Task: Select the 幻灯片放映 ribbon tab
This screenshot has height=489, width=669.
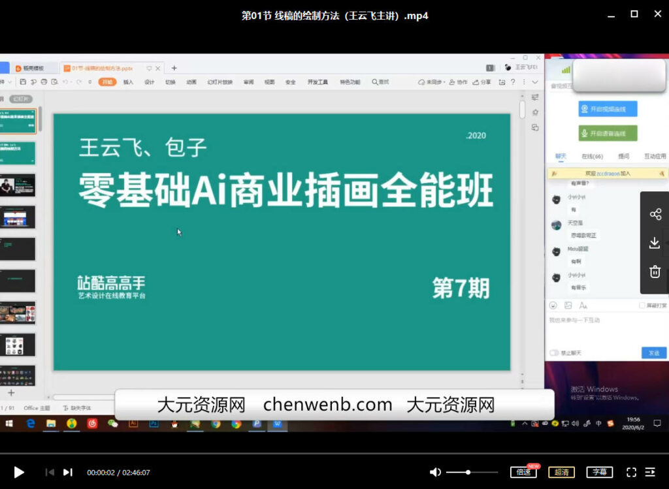Action: (x=220, y=82)
